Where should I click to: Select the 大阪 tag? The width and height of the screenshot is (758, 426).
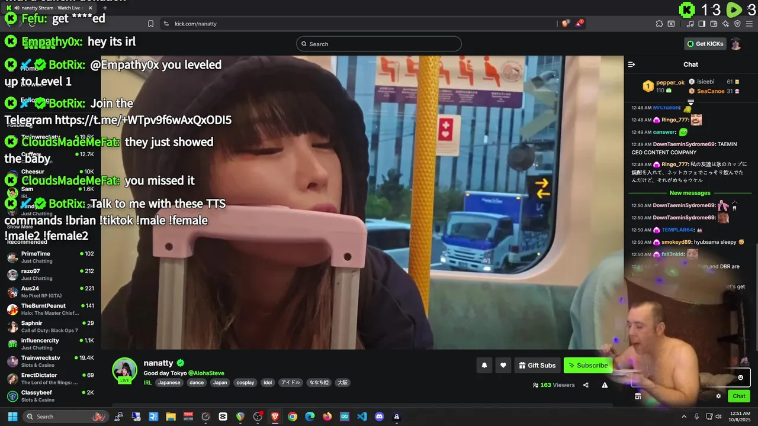342,383
